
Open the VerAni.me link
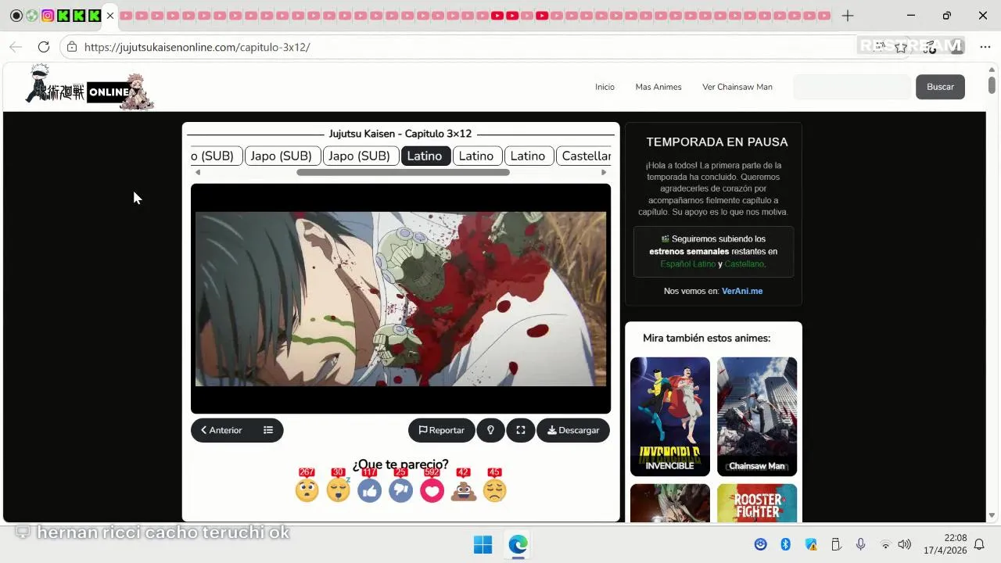pyautogui.click(x=742, y=291)
